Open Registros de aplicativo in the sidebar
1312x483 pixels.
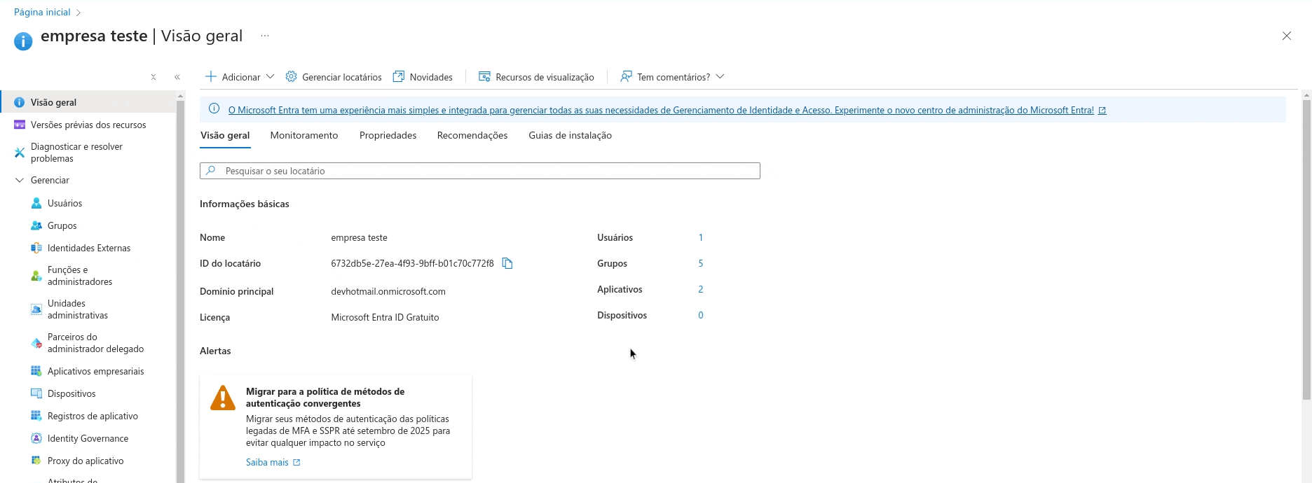pyautogui.click(x=93, y=416)
